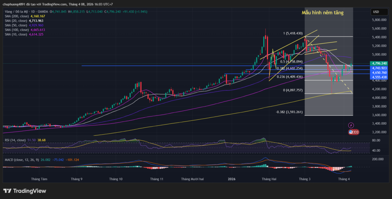Click the blue 4,743.923 price level label

[x=379, y=68]
